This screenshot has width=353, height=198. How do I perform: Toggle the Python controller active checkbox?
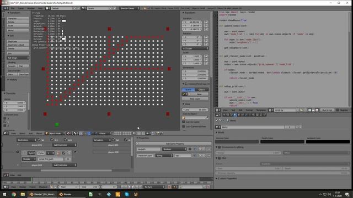pos(63,153)
